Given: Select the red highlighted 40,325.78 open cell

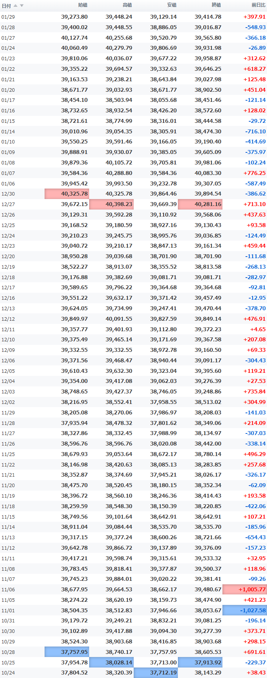Looking at the screenshot, I should (67, 194).
